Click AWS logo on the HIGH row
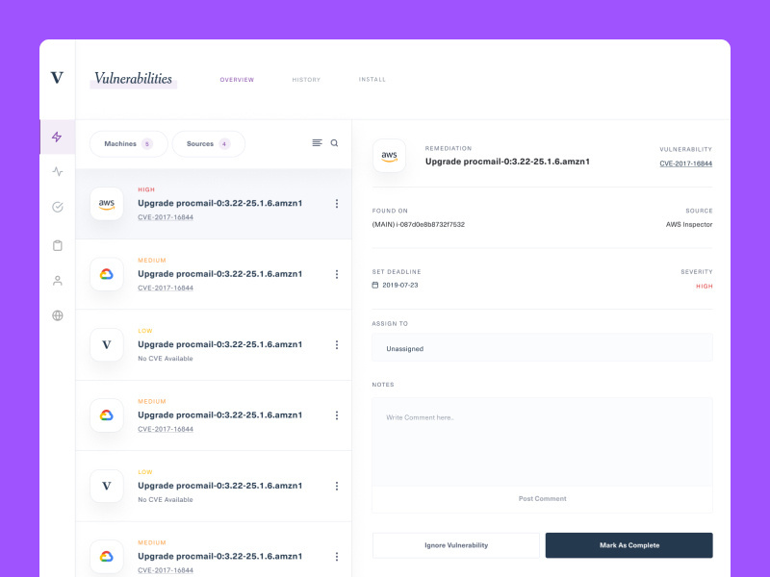This screenshot has width=770, height=577. 107,204
